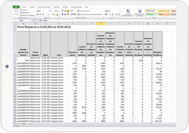The image size is (189, 133).
Task: Open the Общий number format dropdown
Action: [x=119, y=11]
